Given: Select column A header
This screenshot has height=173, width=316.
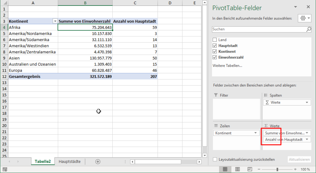Looking at the screenshot, I should point(33,3).
